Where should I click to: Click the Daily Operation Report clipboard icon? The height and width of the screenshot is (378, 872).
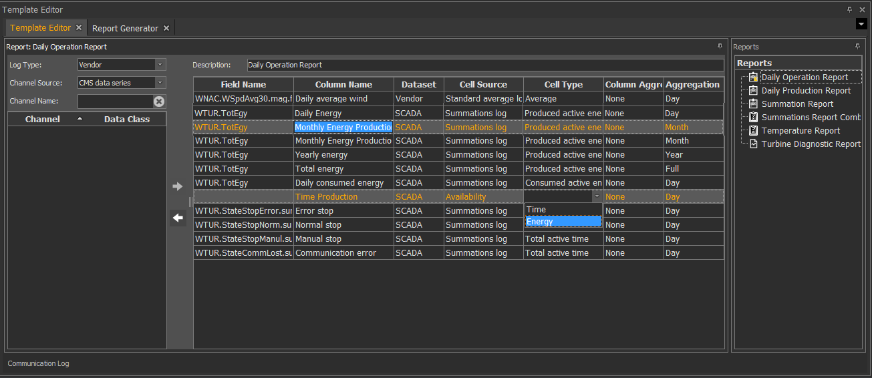[753, 77]
